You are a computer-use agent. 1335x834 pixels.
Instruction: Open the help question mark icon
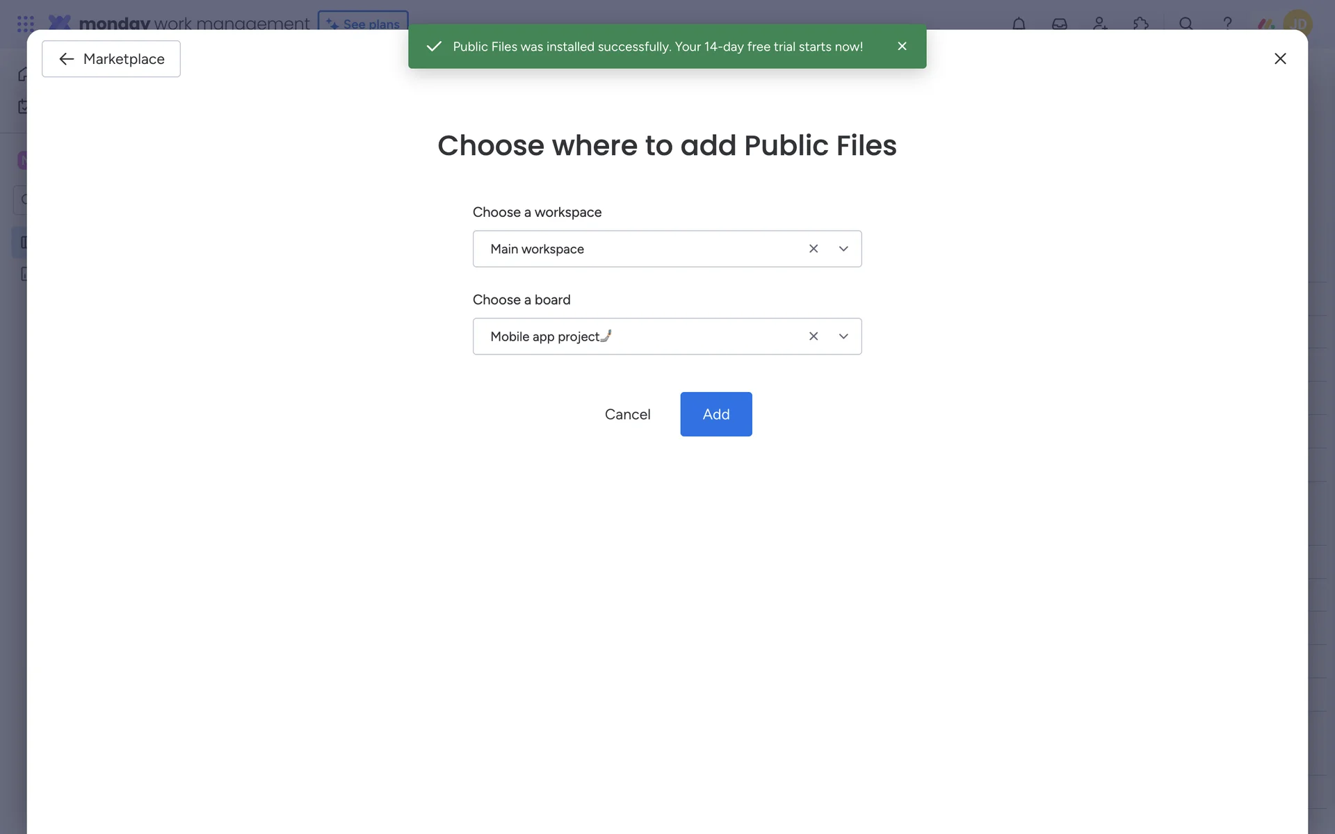pos(1227,24)
